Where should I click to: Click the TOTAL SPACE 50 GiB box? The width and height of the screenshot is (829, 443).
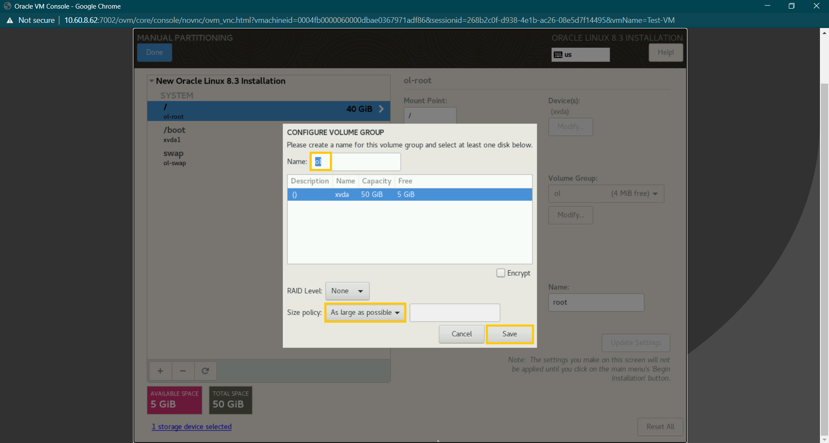(231, 400)
